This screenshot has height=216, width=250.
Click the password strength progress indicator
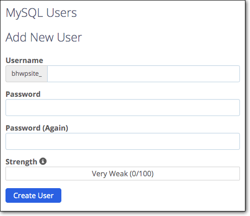(x=123, y=174)
